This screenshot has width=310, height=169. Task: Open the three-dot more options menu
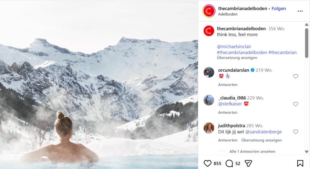click(x=300, y=11)
